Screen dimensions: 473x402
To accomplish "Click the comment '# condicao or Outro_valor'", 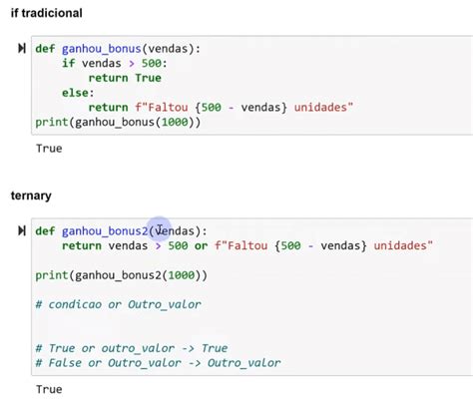I will point(118,304).
